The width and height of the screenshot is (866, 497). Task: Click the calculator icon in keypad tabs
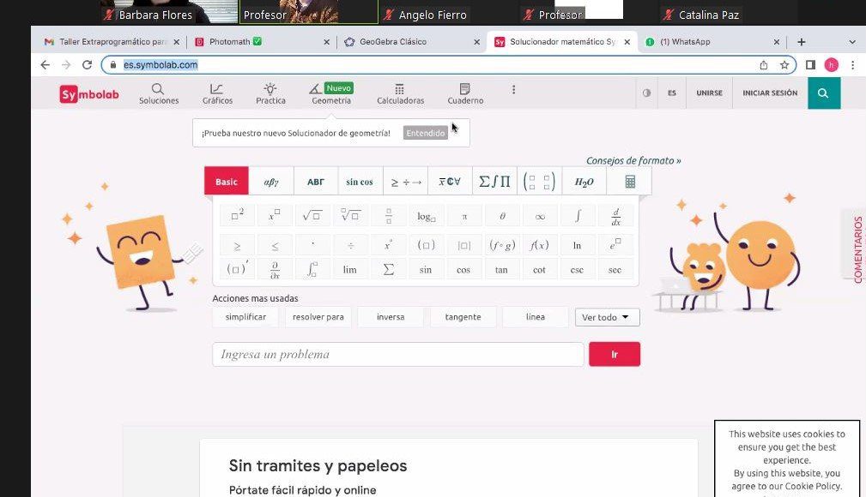(630, 182)
